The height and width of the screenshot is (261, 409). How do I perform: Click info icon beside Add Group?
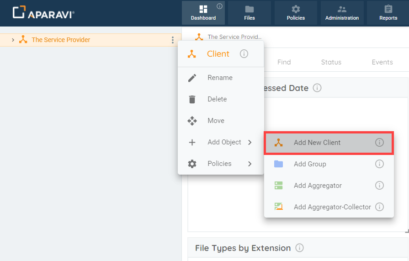[x=379, y=164]
